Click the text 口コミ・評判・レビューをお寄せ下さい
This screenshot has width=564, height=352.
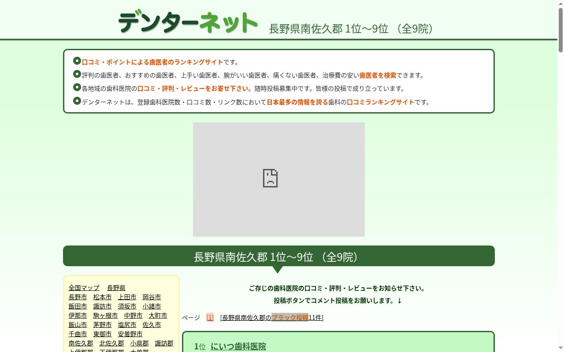(193, 88)
